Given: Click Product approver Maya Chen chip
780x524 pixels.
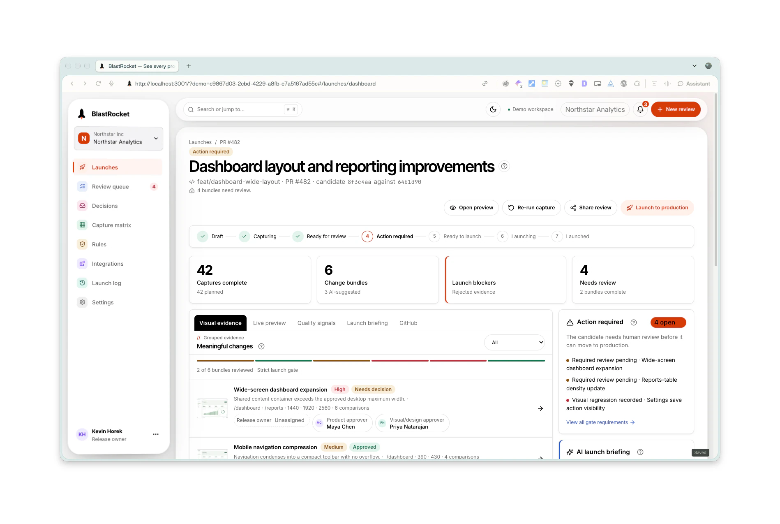Looking at the screenshot, I should pyautogui.click(x=342, y=423).
